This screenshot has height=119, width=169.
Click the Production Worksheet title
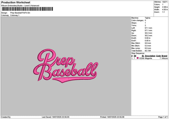(16, 3)
